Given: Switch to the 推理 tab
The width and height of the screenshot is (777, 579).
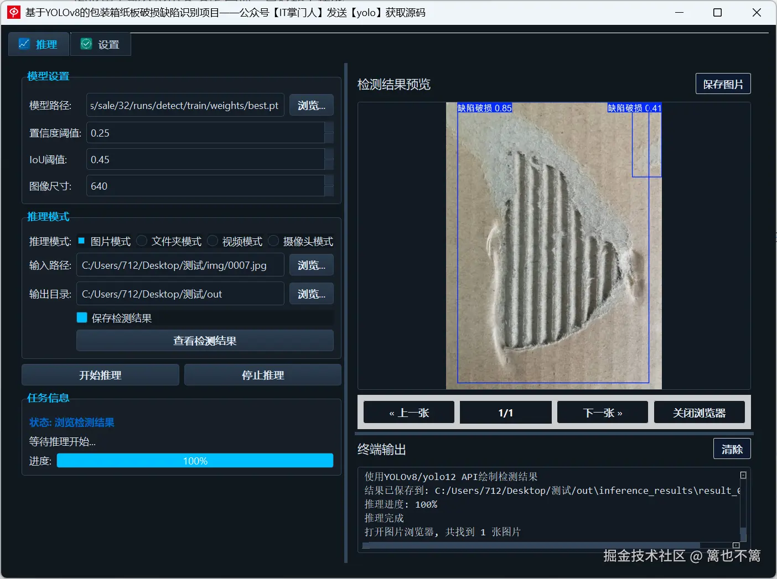Looking at the screenshot, I should pos(39,44).
